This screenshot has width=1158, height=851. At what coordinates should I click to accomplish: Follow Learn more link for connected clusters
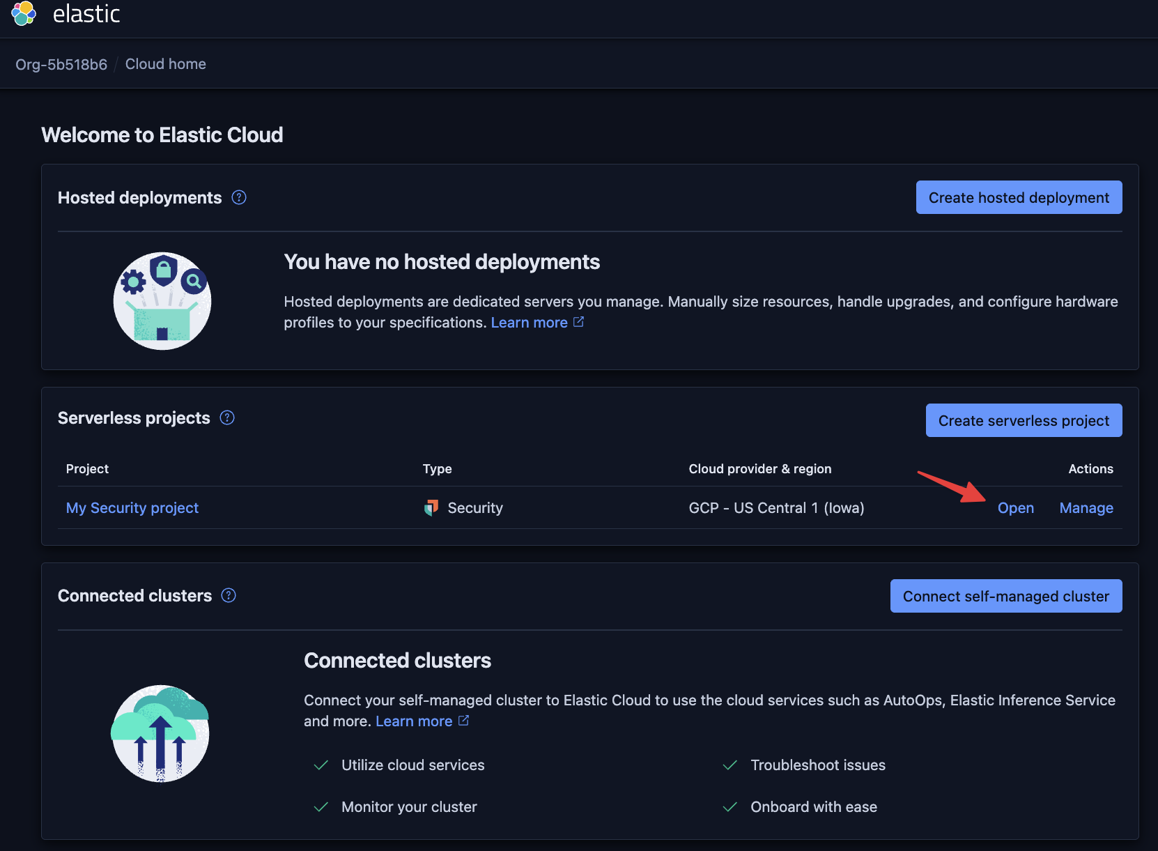pyautogui.click(x=414, y=721)
